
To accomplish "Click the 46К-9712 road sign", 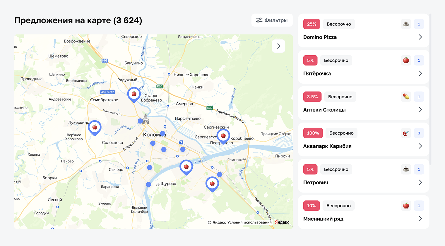I will (107, 92).
